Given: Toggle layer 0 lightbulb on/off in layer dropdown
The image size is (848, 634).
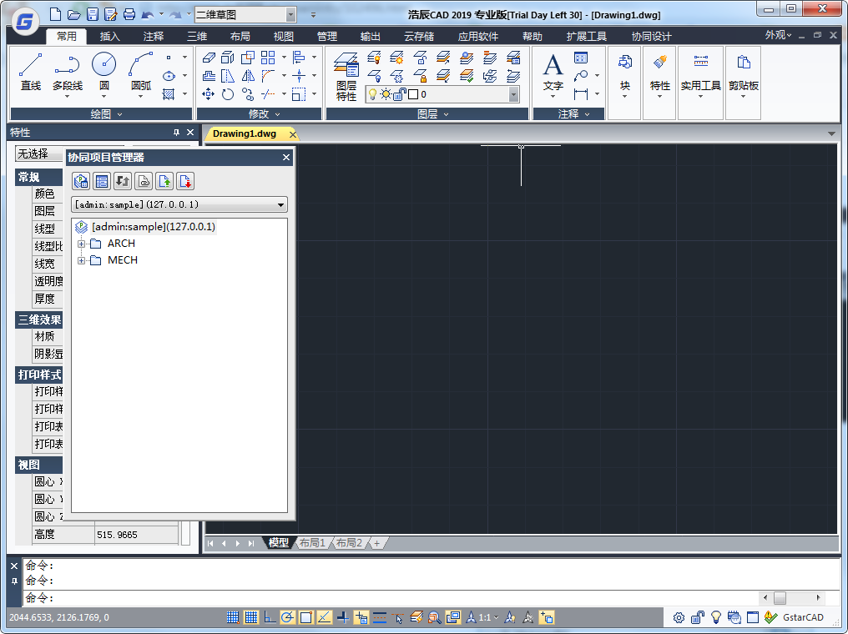Looking at the screenshot, I should [372, 94].
